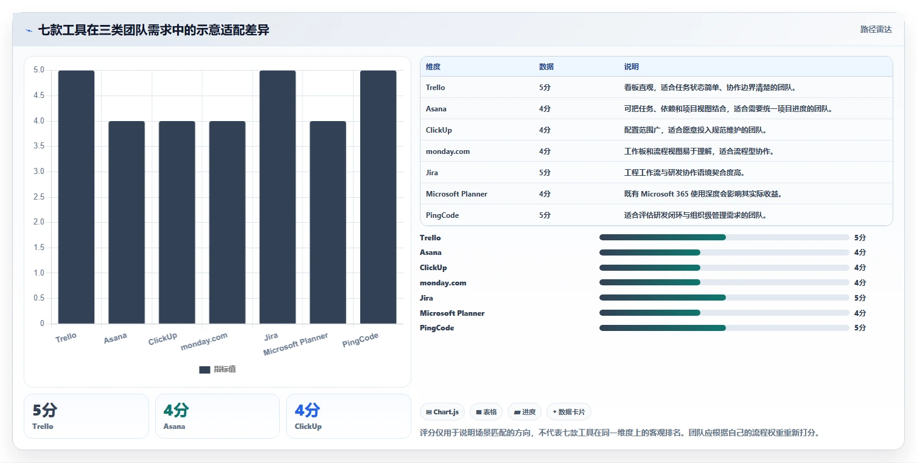Click the Microsoft Planner x-axis label
The height and width of the screenshot is (463, 917).
[296, 345]
